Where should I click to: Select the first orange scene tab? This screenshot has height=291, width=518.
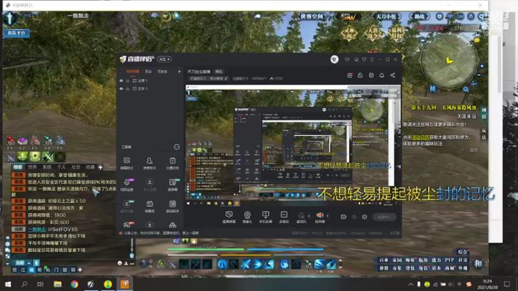(133, 72)
